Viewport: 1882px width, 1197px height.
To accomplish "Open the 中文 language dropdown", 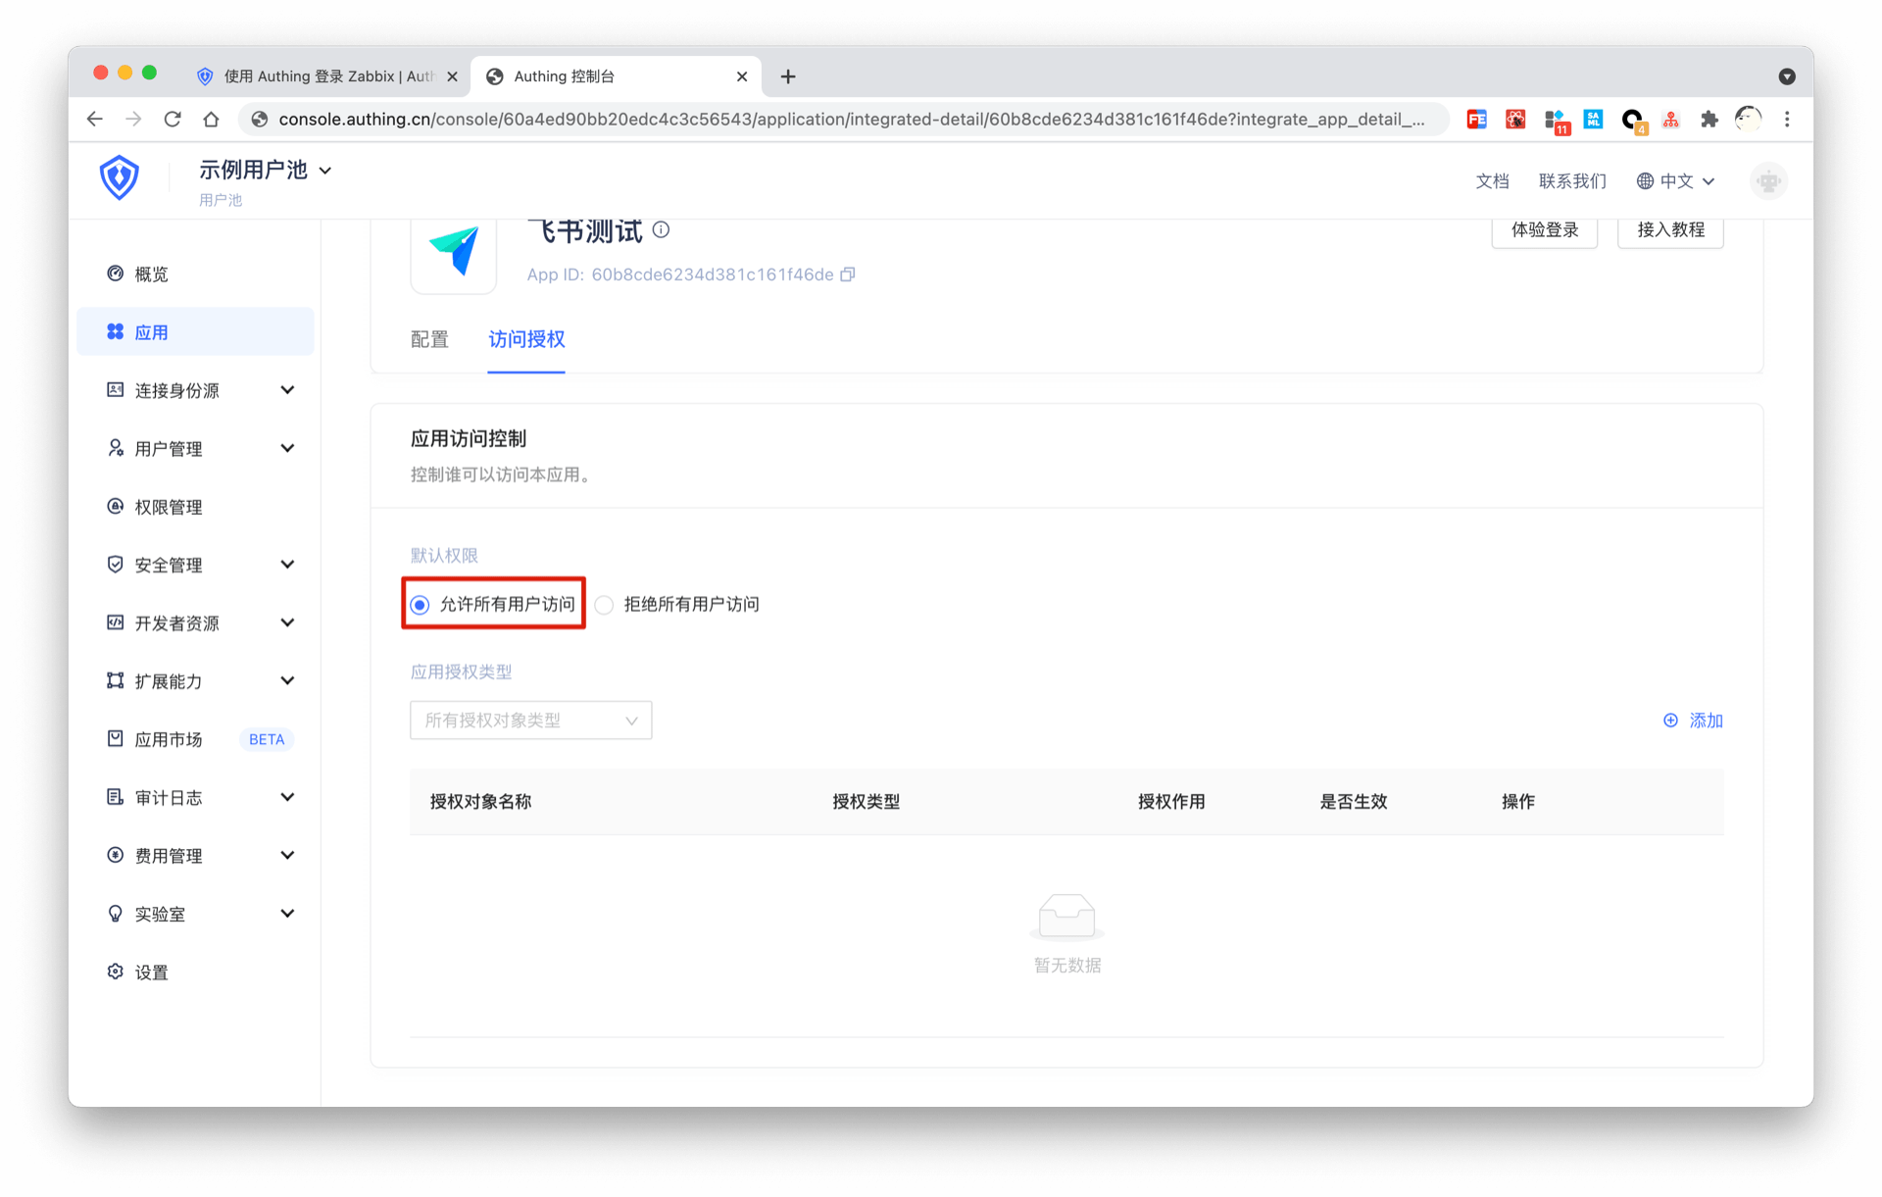I will [1675, 180].
